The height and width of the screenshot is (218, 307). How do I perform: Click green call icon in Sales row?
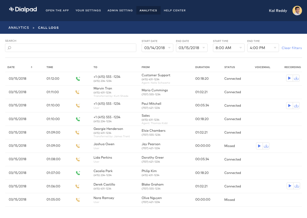click(78, 119)
